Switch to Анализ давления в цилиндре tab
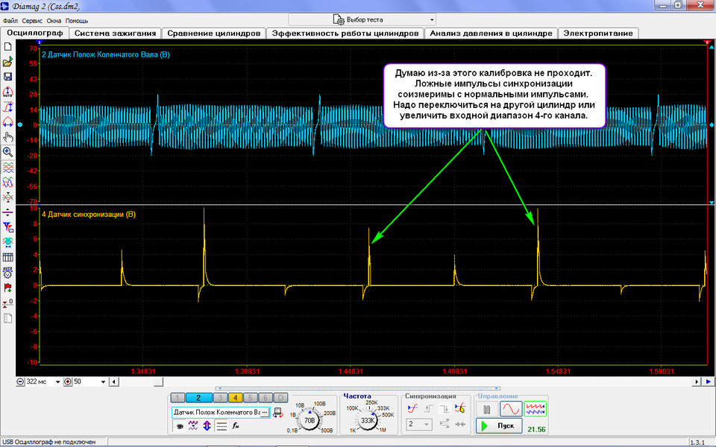The width and height of the screenshot is (716, 447). 491,34
